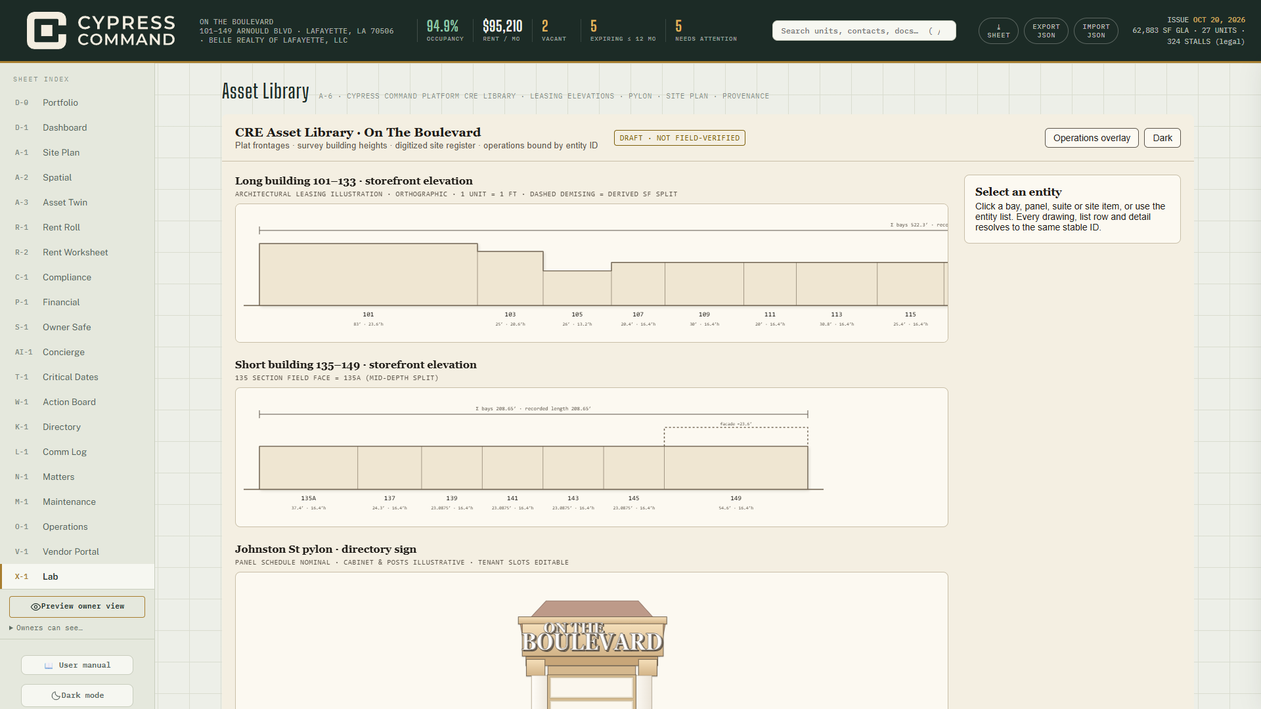Click the eye icon in Preview owner view
Screen dimensions: 1261x709
pyautogui.click(x=35, y=607)
